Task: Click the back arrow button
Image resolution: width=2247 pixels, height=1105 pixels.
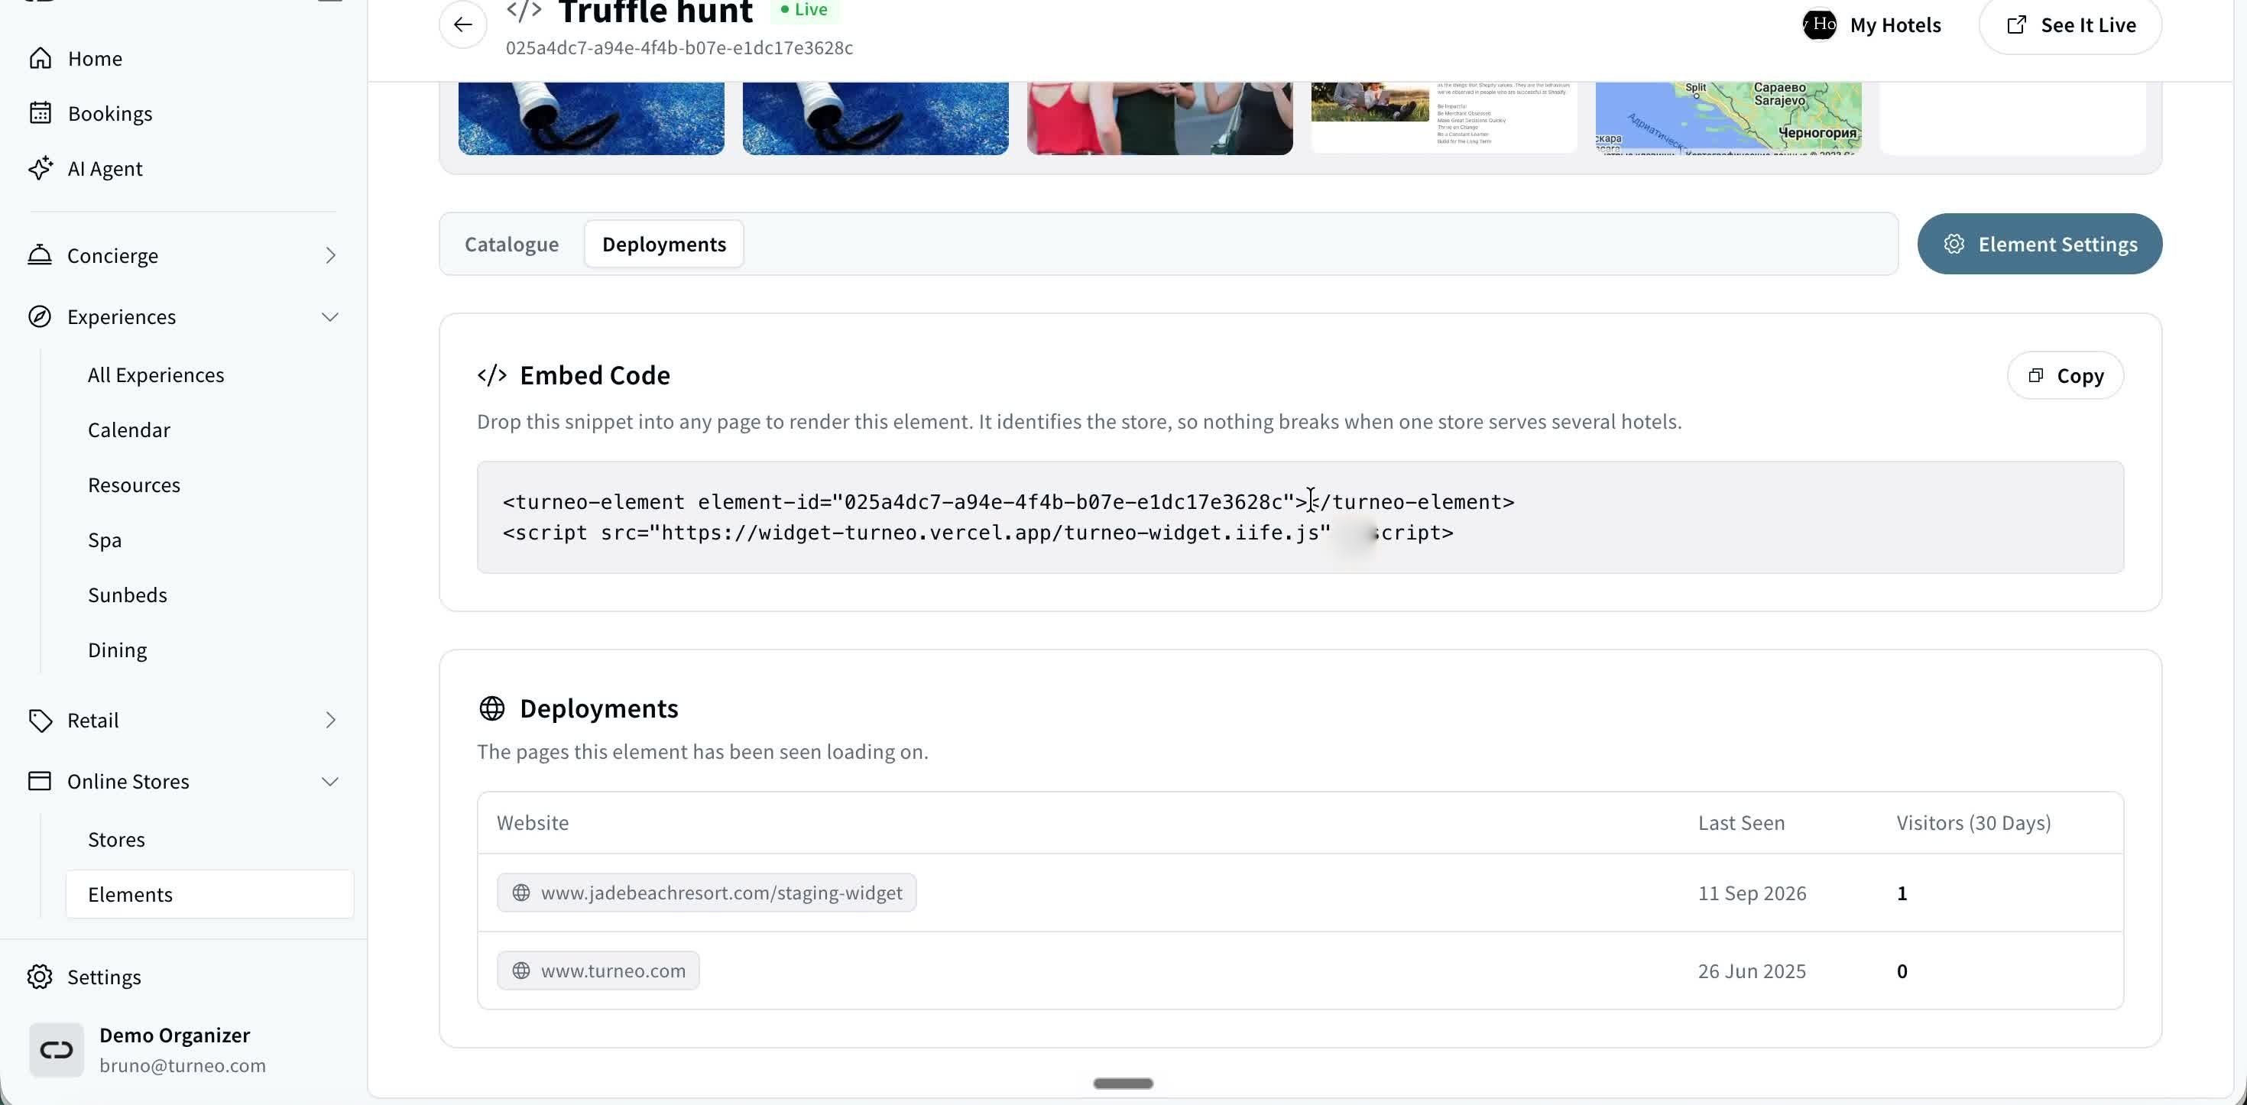Action: click(x=463, y=24)
